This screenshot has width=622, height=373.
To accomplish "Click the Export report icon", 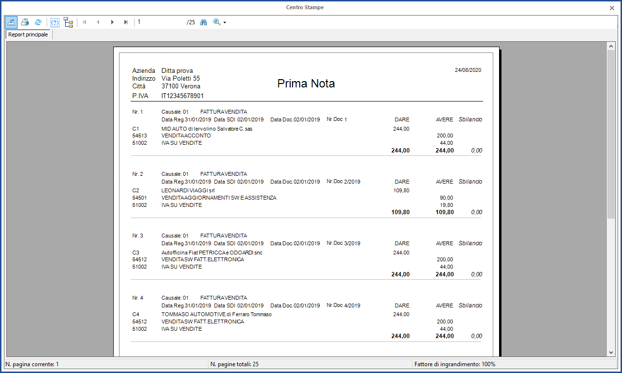I will [11, 22].
